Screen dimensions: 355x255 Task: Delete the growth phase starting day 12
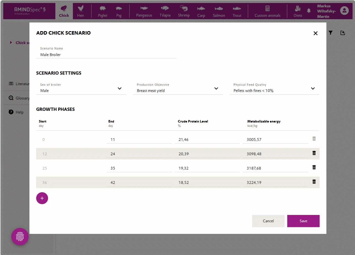pos(314,153)
